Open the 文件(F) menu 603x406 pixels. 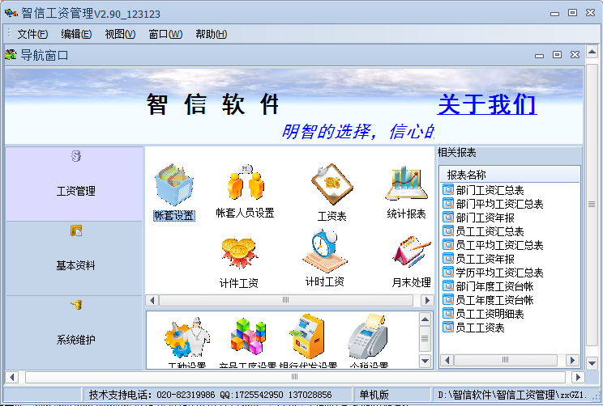click(32, 34)
